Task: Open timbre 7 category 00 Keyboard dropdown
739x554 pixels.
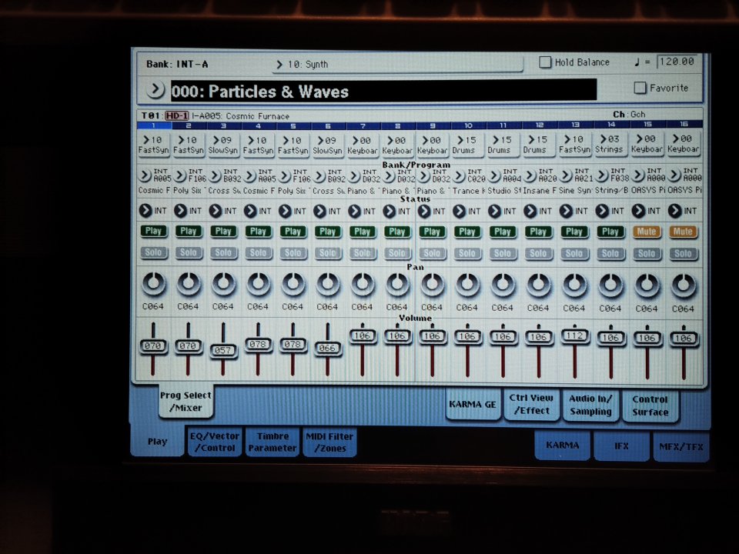Action: coord(363,145)
